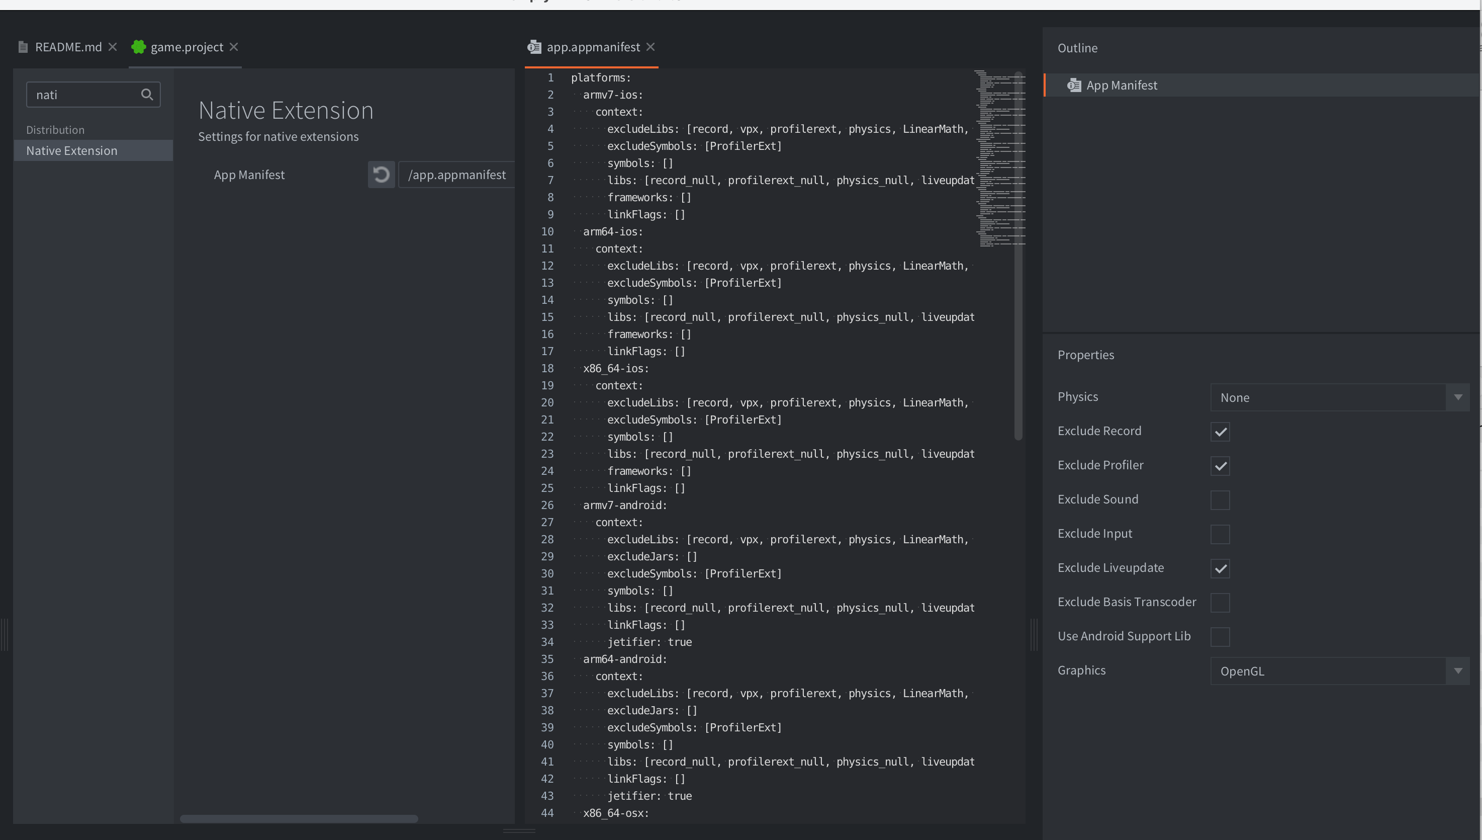The width and height of the screenshot is (1482, 840).
Task: Click the settings filter search field
Action: (83, 95)
